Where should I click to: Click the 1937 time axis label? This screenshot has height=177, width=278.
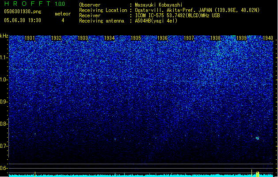(x=189, y=38)
